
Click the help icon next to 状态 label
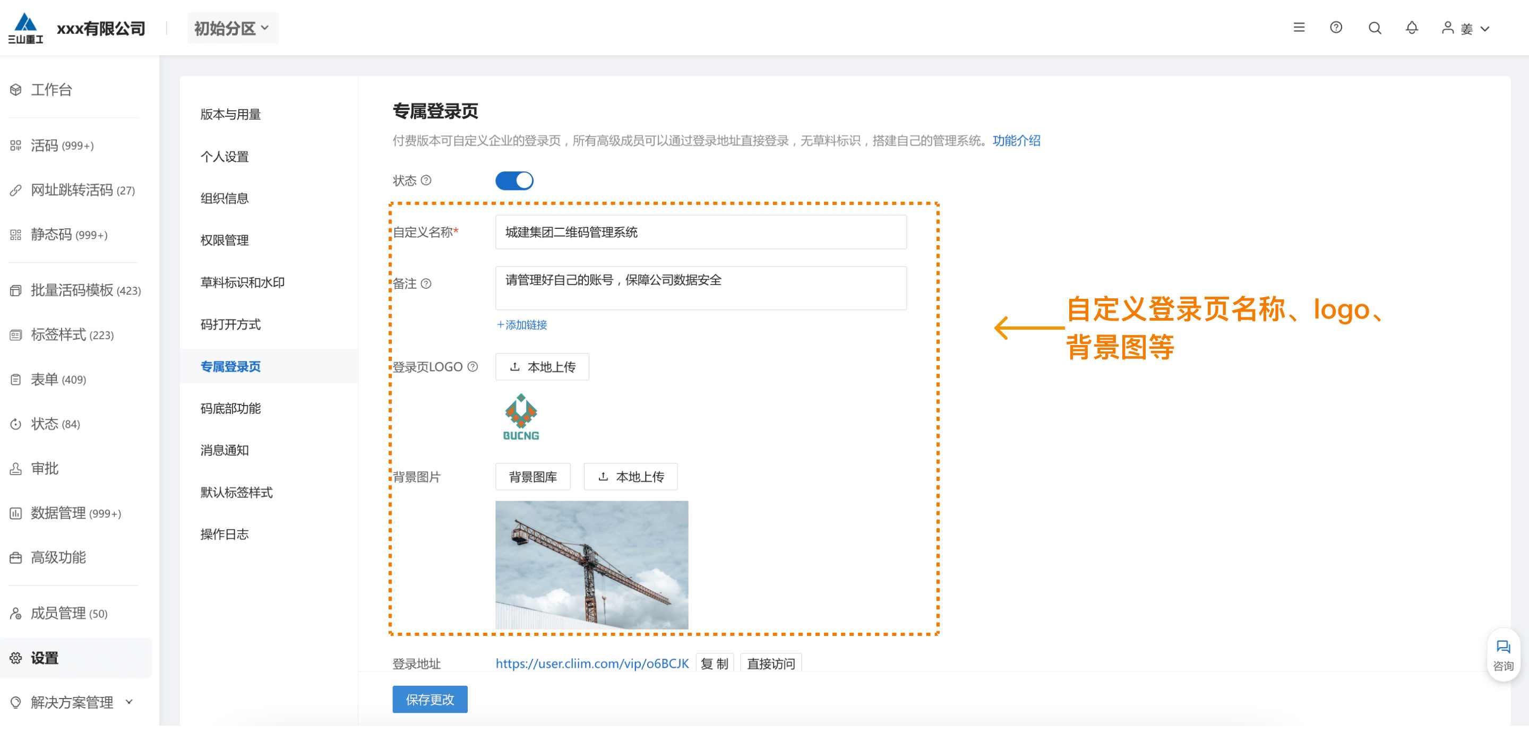[x=426, y=180]
